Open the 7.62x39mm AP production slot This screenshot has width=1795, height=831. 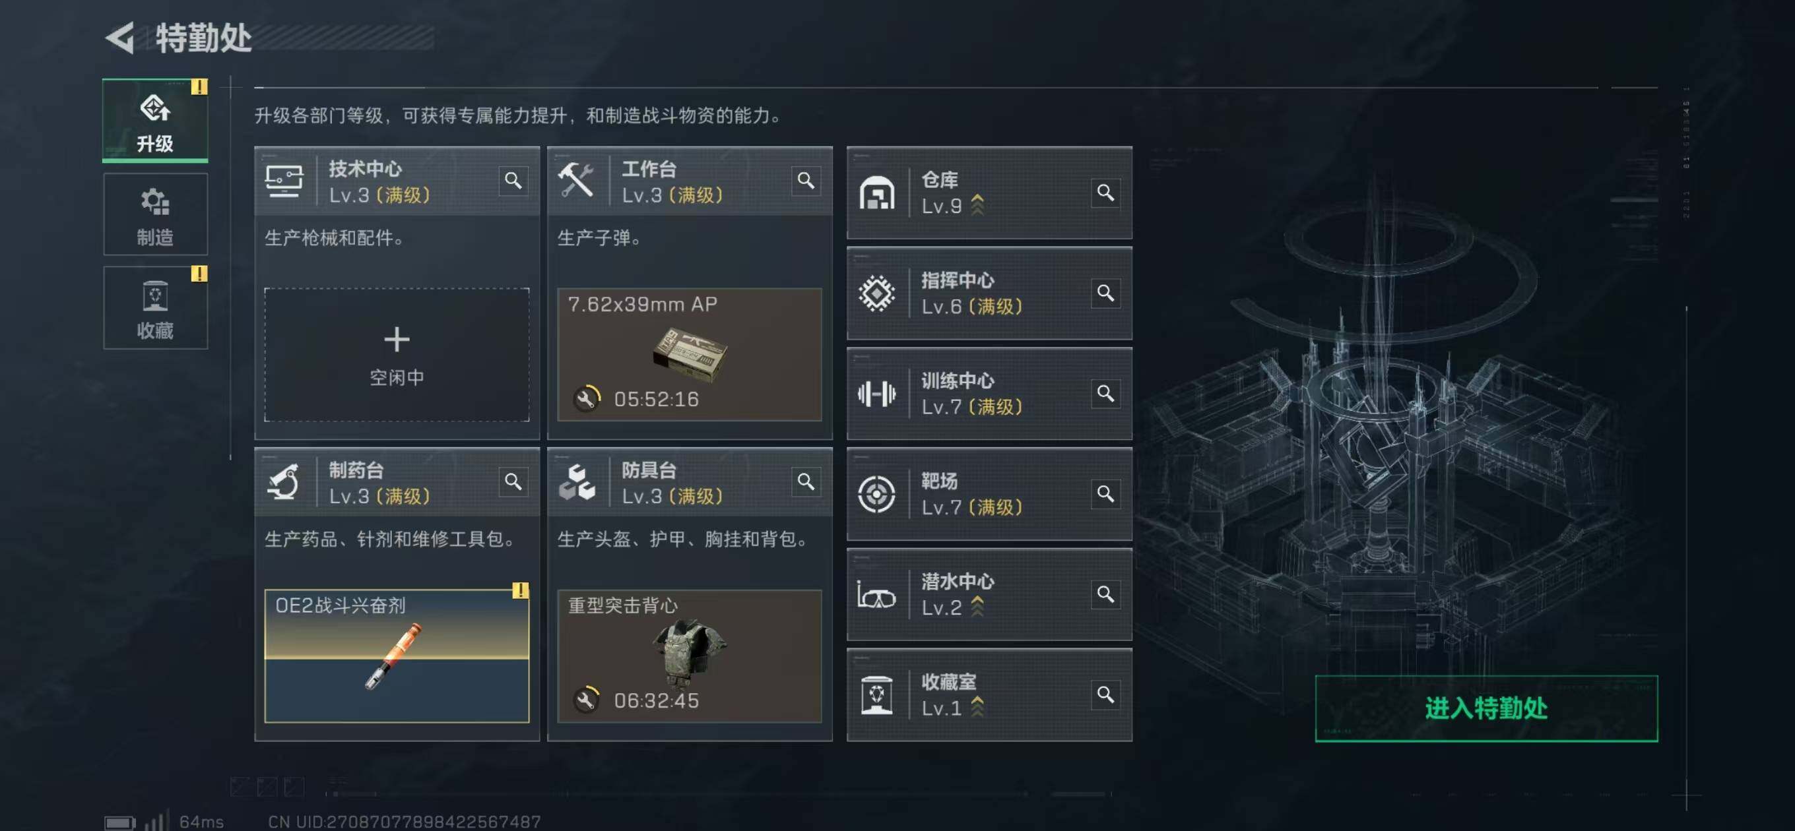click(x=689, y=355)
